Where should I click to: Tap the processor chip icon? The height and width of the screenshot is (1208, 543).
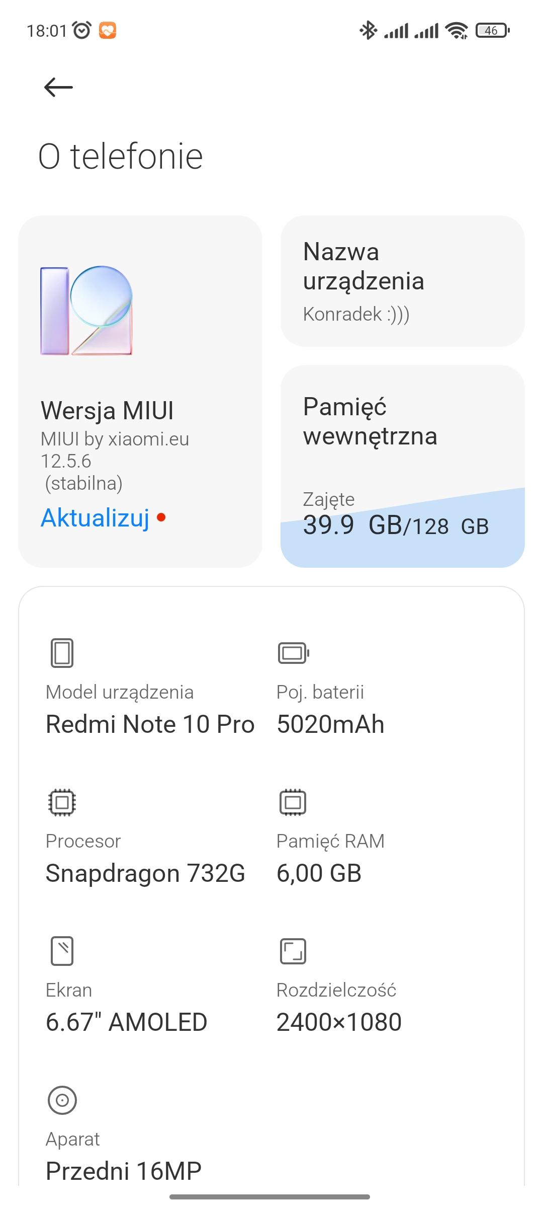[x=62, y=802]
